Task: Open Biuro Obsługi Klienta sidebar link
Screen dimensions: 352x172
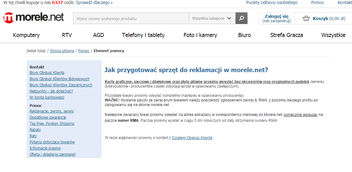Action: 47,73
